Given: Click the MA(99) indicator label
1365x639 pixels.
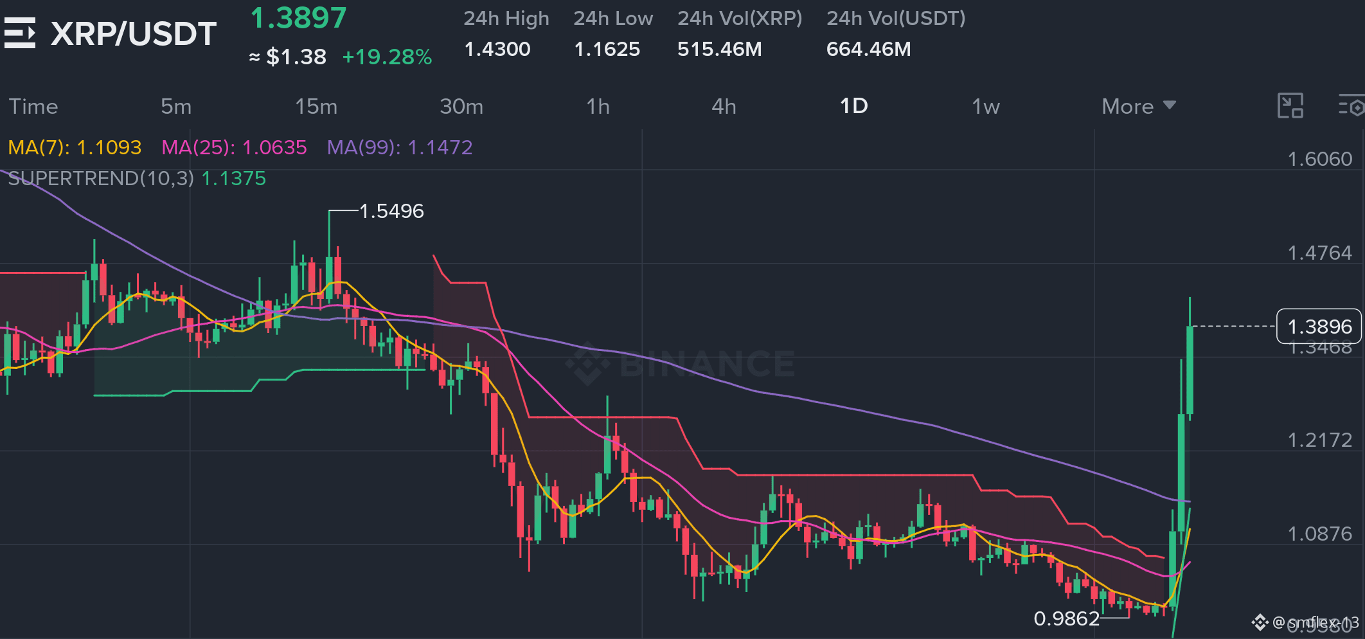Looking at the screenshot, I should pyautogui.click(x=400, y=147).
